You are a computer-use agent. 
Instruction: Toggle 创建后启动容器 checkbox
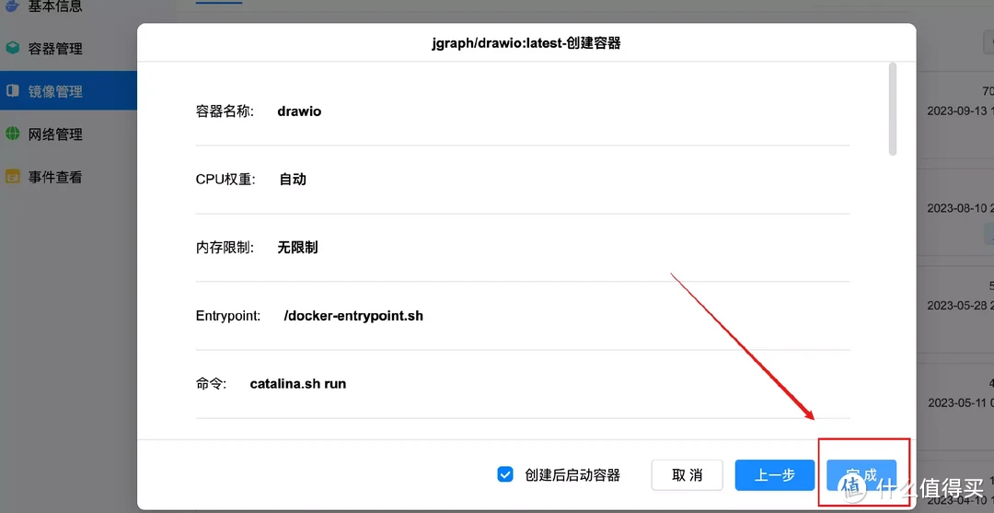[x=504, y=475]
